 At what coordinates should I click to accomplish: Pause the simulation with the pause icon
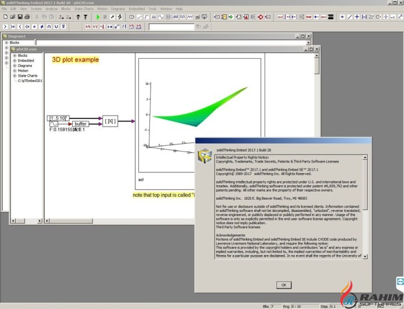click(105, 17)
